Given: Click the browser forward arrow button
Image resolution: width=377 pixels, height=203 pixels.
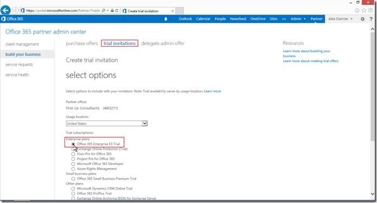Looking at the screenshot, I should pos(15,10).
